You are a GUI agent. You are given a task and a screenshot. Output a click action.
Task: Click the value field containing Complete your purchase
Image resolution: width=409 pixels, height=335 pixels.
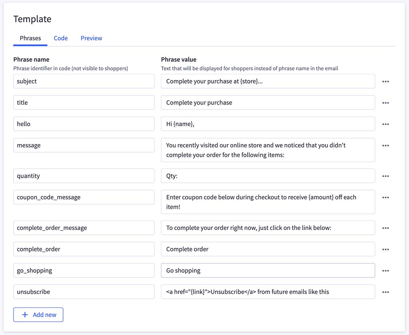point(268,103)
